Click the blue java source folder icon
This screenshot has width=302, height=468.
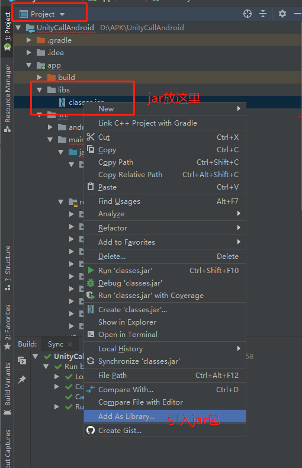(x=73, y=152)
